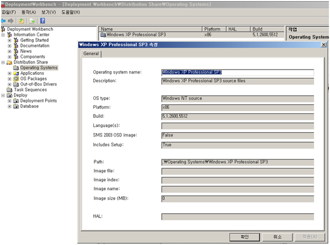Click the Up one level folder icon

[21, 21]
